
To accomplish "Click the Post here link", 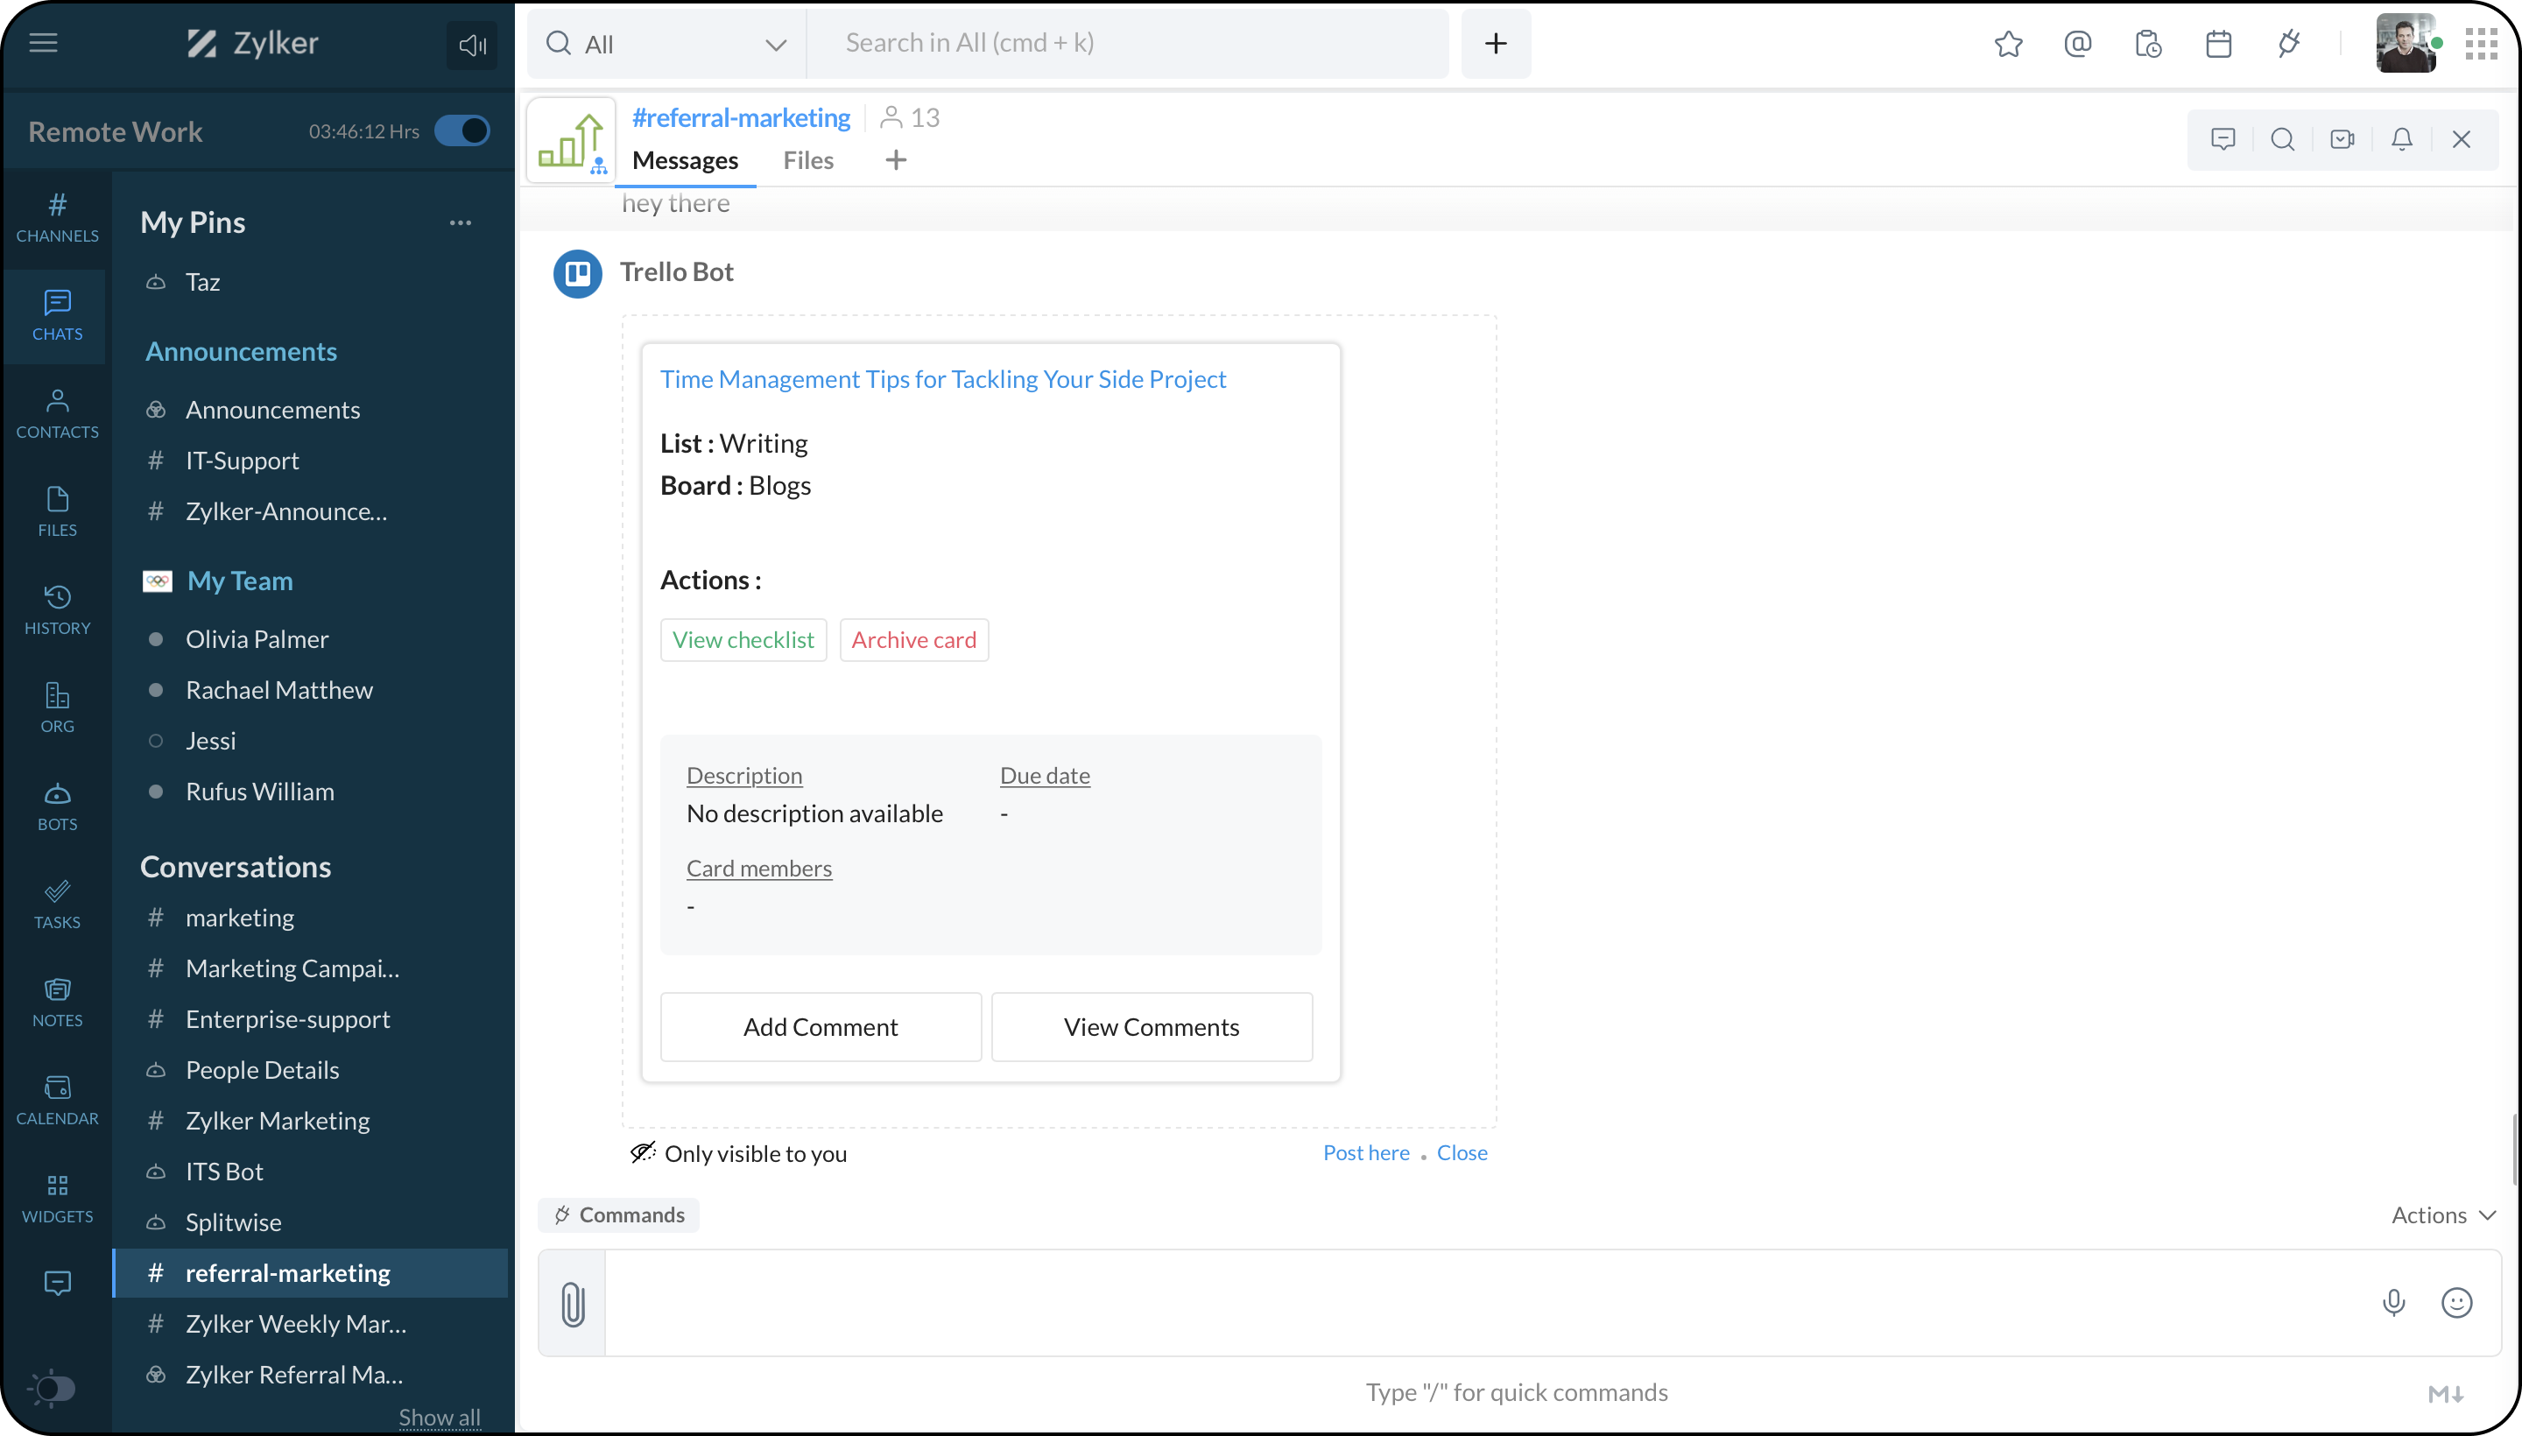I will coord(1366,1153).
